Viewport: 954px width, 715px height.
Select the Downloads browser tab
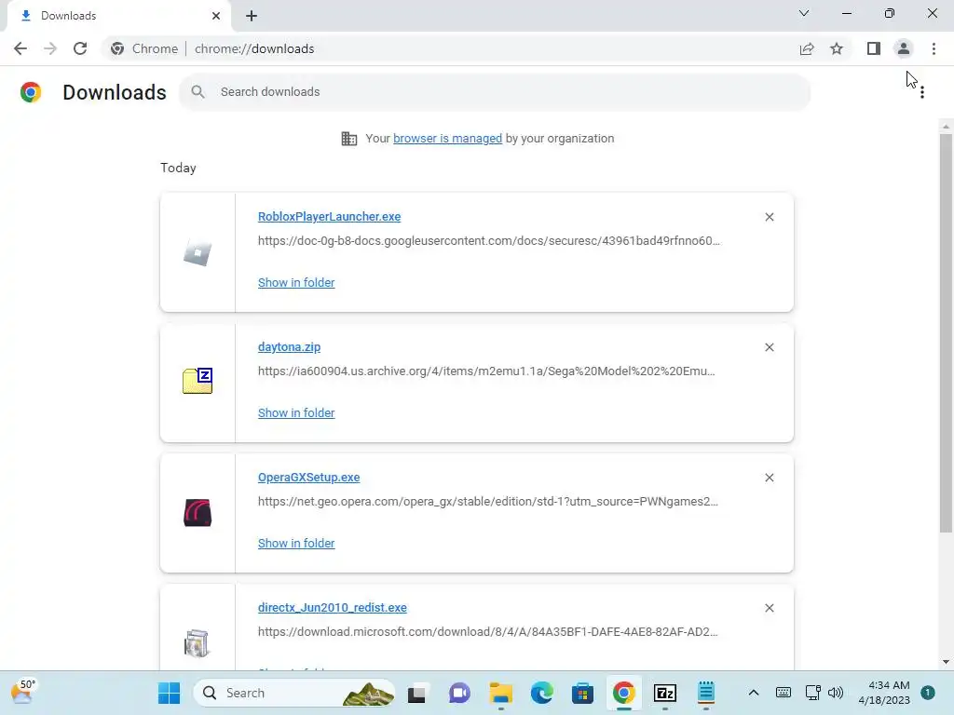(119, 16)
